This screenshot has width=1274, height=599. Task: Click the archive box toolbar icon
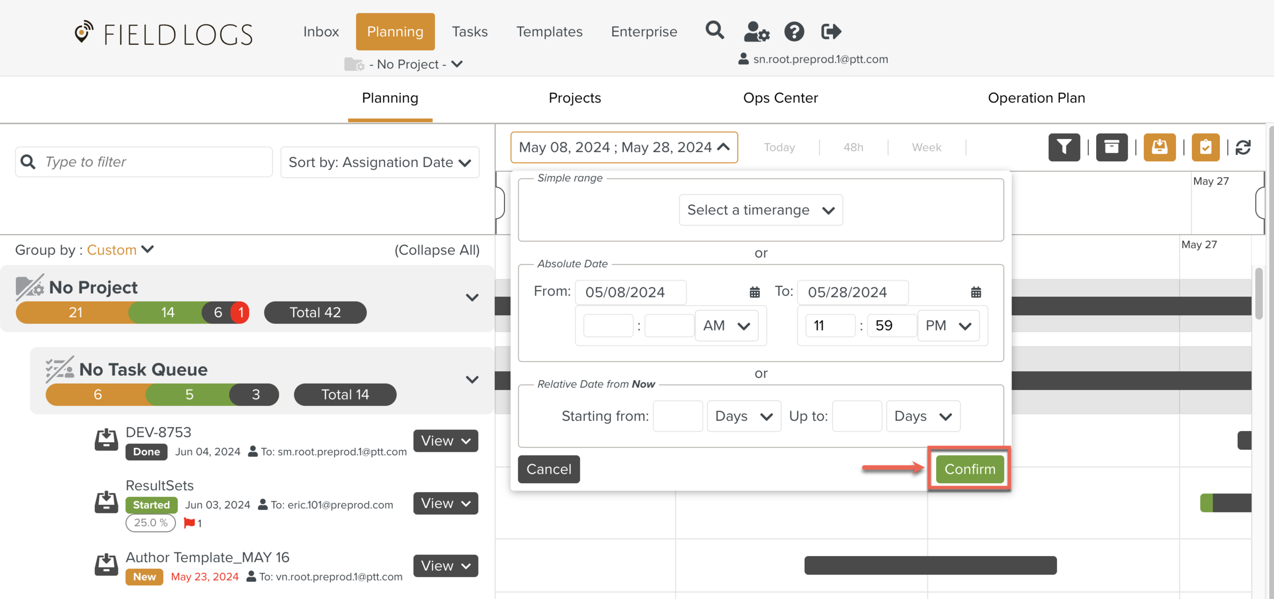coord(1111,147)
